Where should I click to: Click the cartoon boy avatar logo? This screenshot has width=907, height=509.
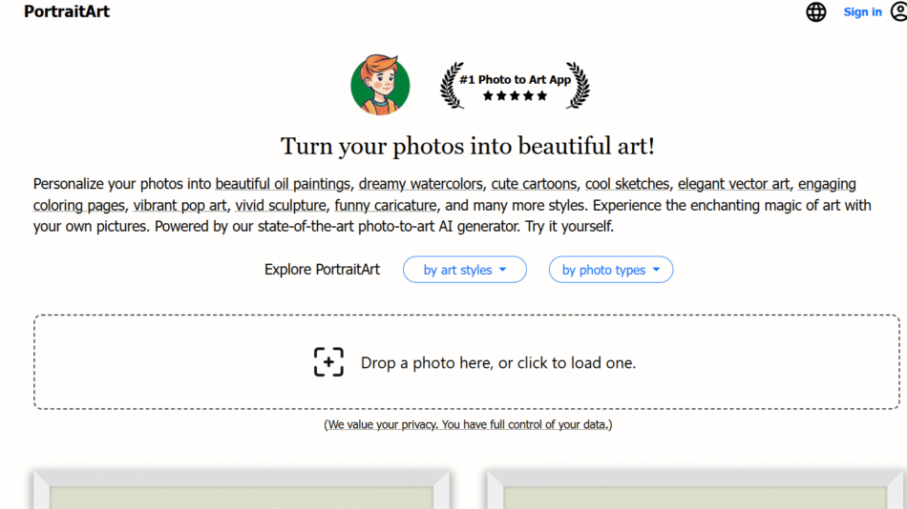pos(380,85)
